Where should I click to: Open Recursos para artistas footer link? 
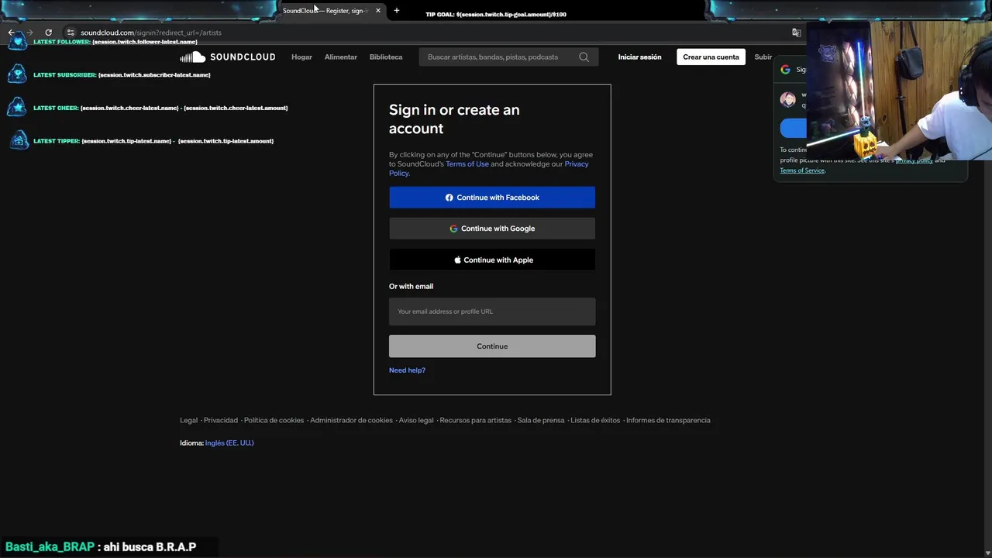pyautogui.click(x=476, y=420)
